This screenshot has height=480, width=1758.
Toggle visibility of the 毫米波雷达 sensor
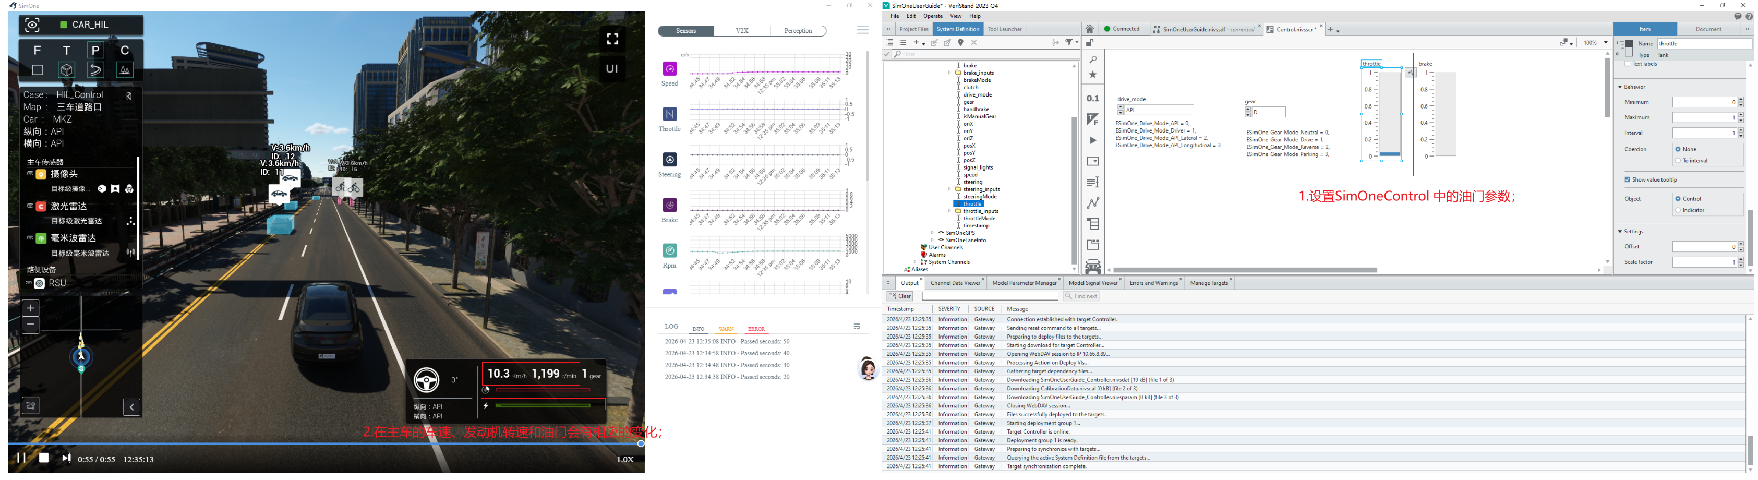coord(29,237)
